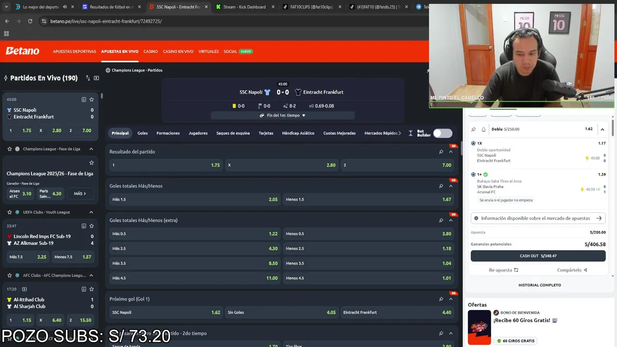Collapse the Doble bet slip with its chevron

coord(603,129)
